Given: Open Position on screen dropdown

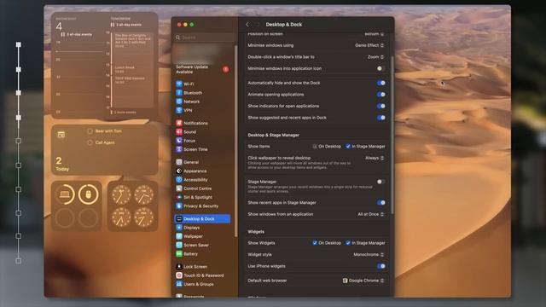Looking at the screenshot, I should pyautogui.click(x=375, y=34).
